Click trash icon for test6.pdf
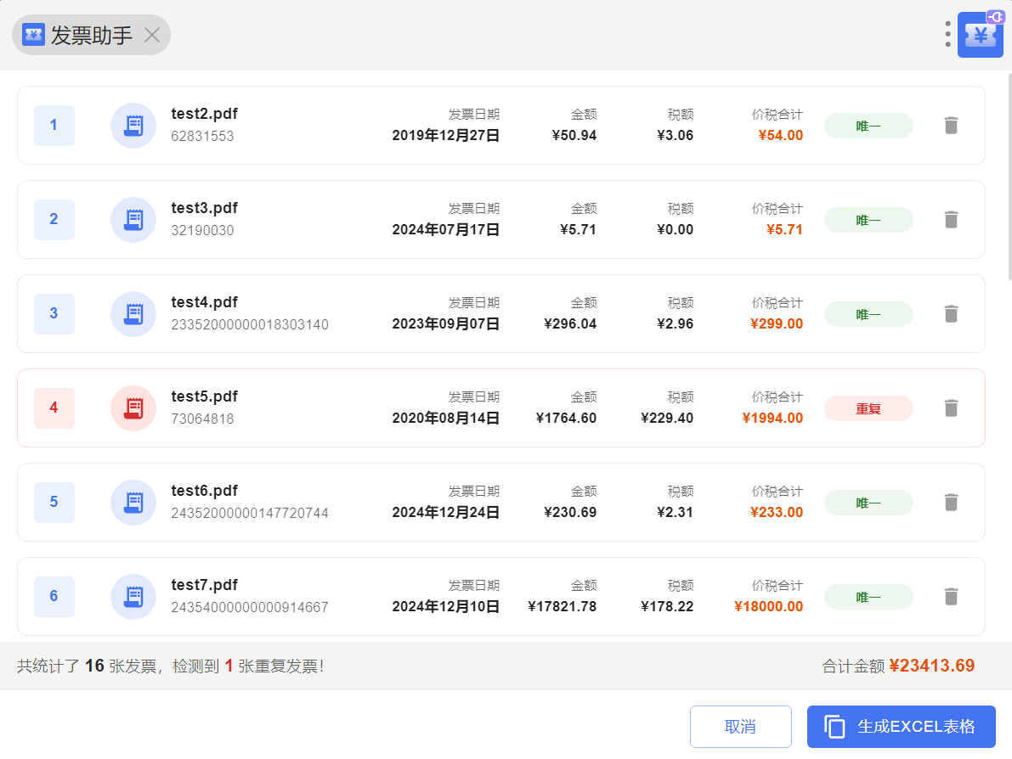The height and width of the screenshot is (759, 1012). [x=951, y=503]
